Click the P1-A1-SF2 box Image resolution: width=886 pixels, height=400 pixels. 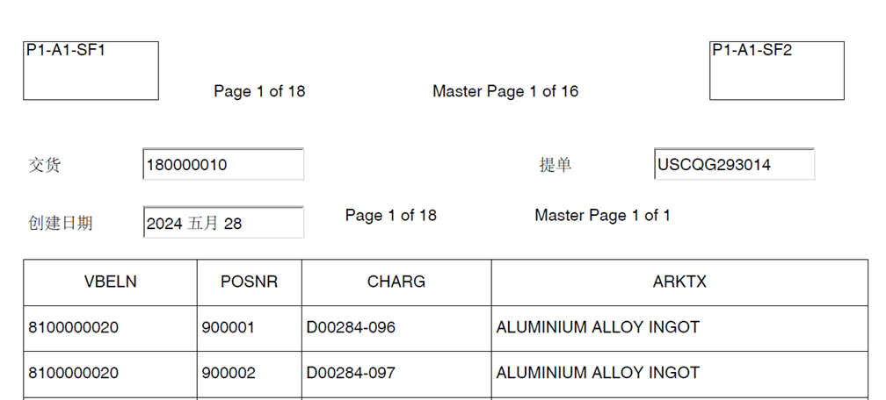[x=776, y=70]
